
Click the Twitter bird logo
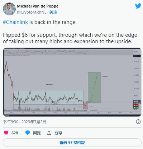click(138, 6)
